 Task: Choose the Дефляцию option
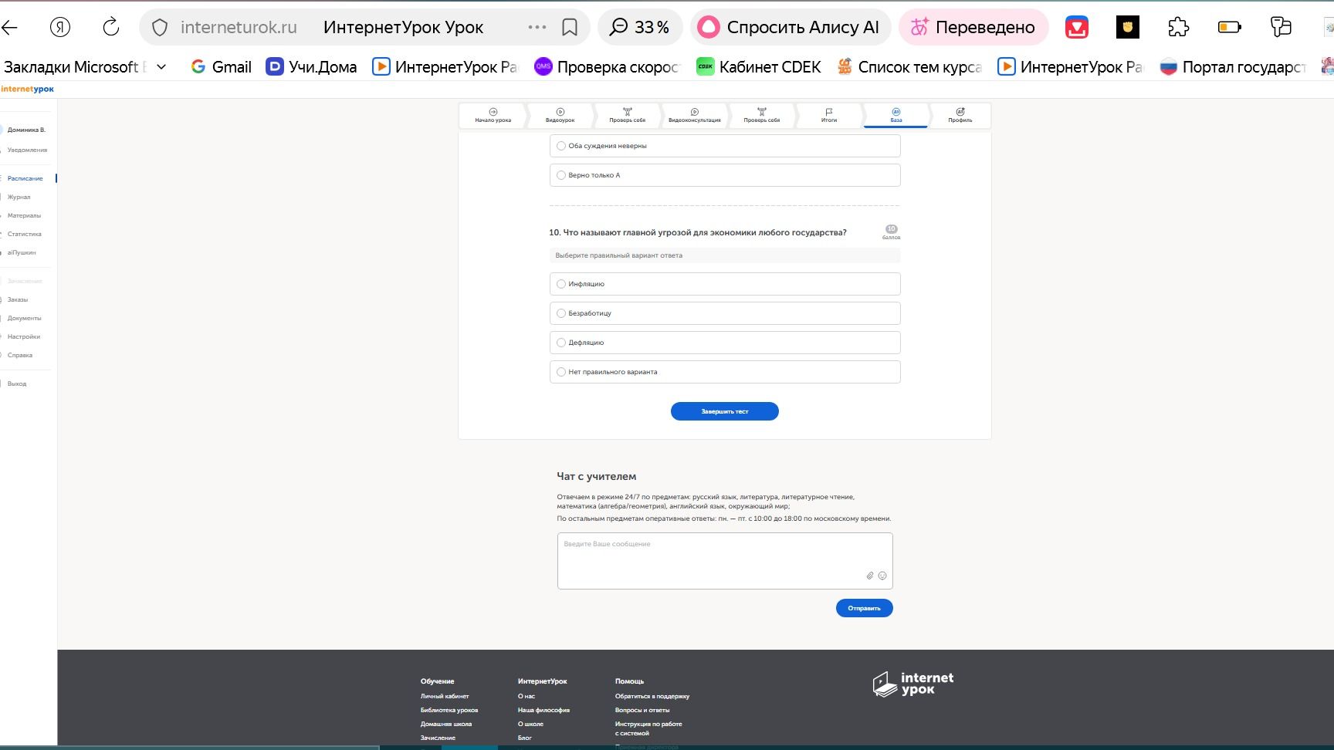click(x=725, y=343)
